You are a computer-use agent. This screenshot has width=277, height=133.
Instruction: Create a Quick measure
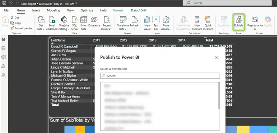click(208, 23)
